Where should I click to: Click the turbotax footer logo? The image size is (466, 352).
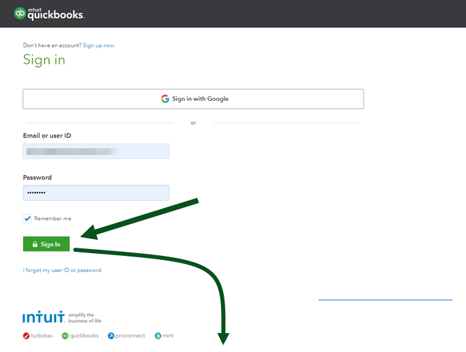click(38, 336)
